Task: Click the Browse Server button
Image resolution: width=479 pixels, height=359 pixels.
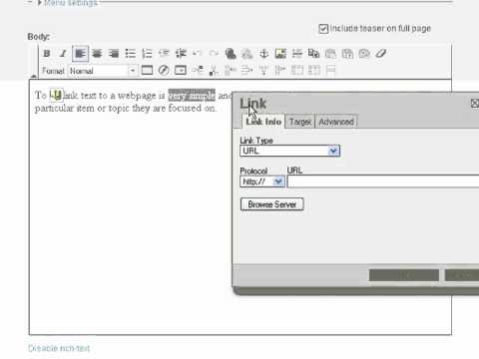Action: tap(272, 204)
